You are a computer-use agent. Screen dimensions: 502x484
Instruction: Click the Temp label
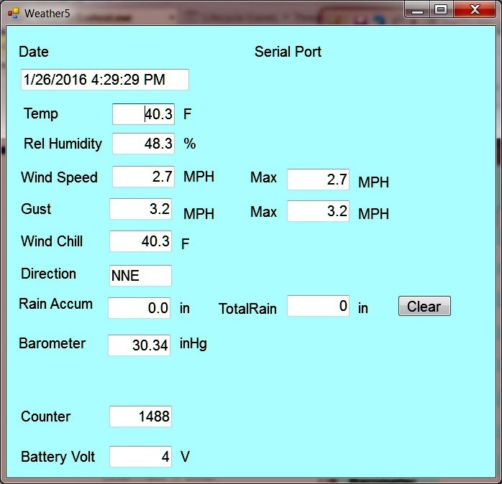click(41, 113)
